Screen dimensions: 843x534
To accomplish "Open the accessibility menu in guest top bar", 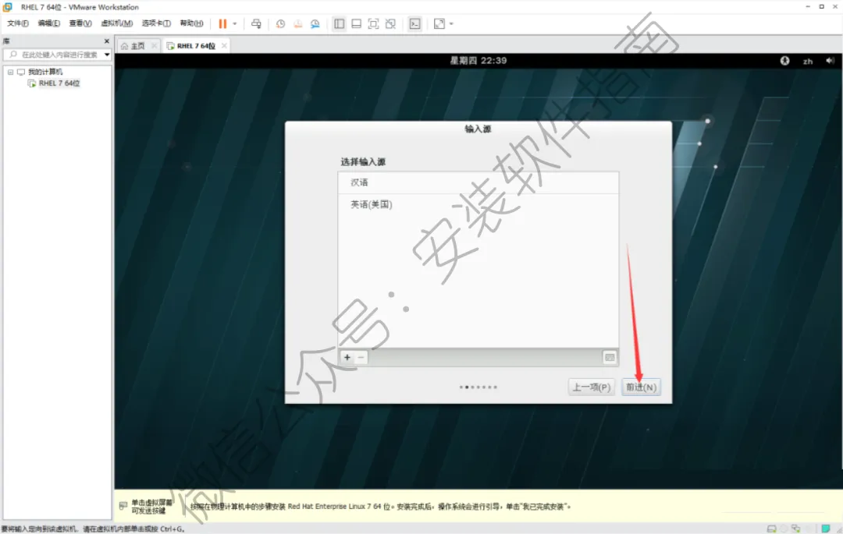I will (x=785, y=61).
